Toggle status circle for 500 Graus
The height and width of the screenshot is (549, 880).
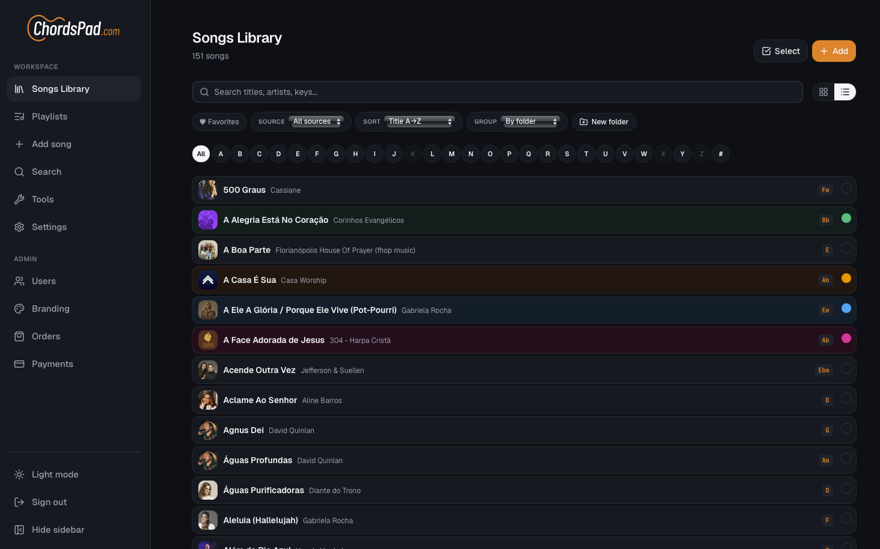tap(846, 188)
